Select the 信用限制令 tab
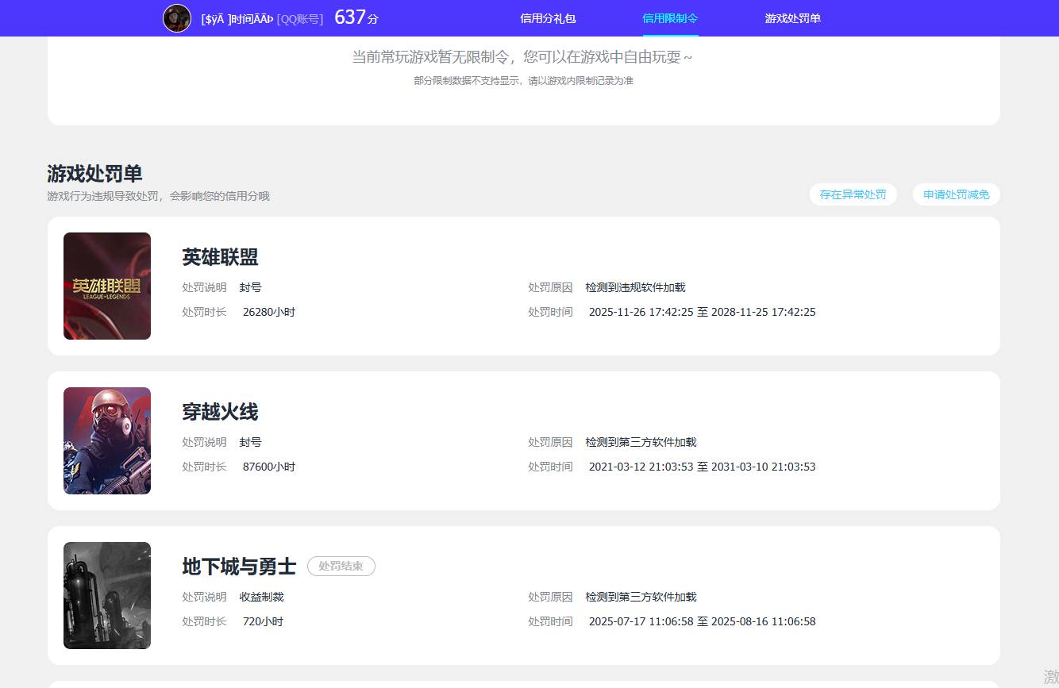Viewport: 1059px width, 688px height. coord(670,18)
